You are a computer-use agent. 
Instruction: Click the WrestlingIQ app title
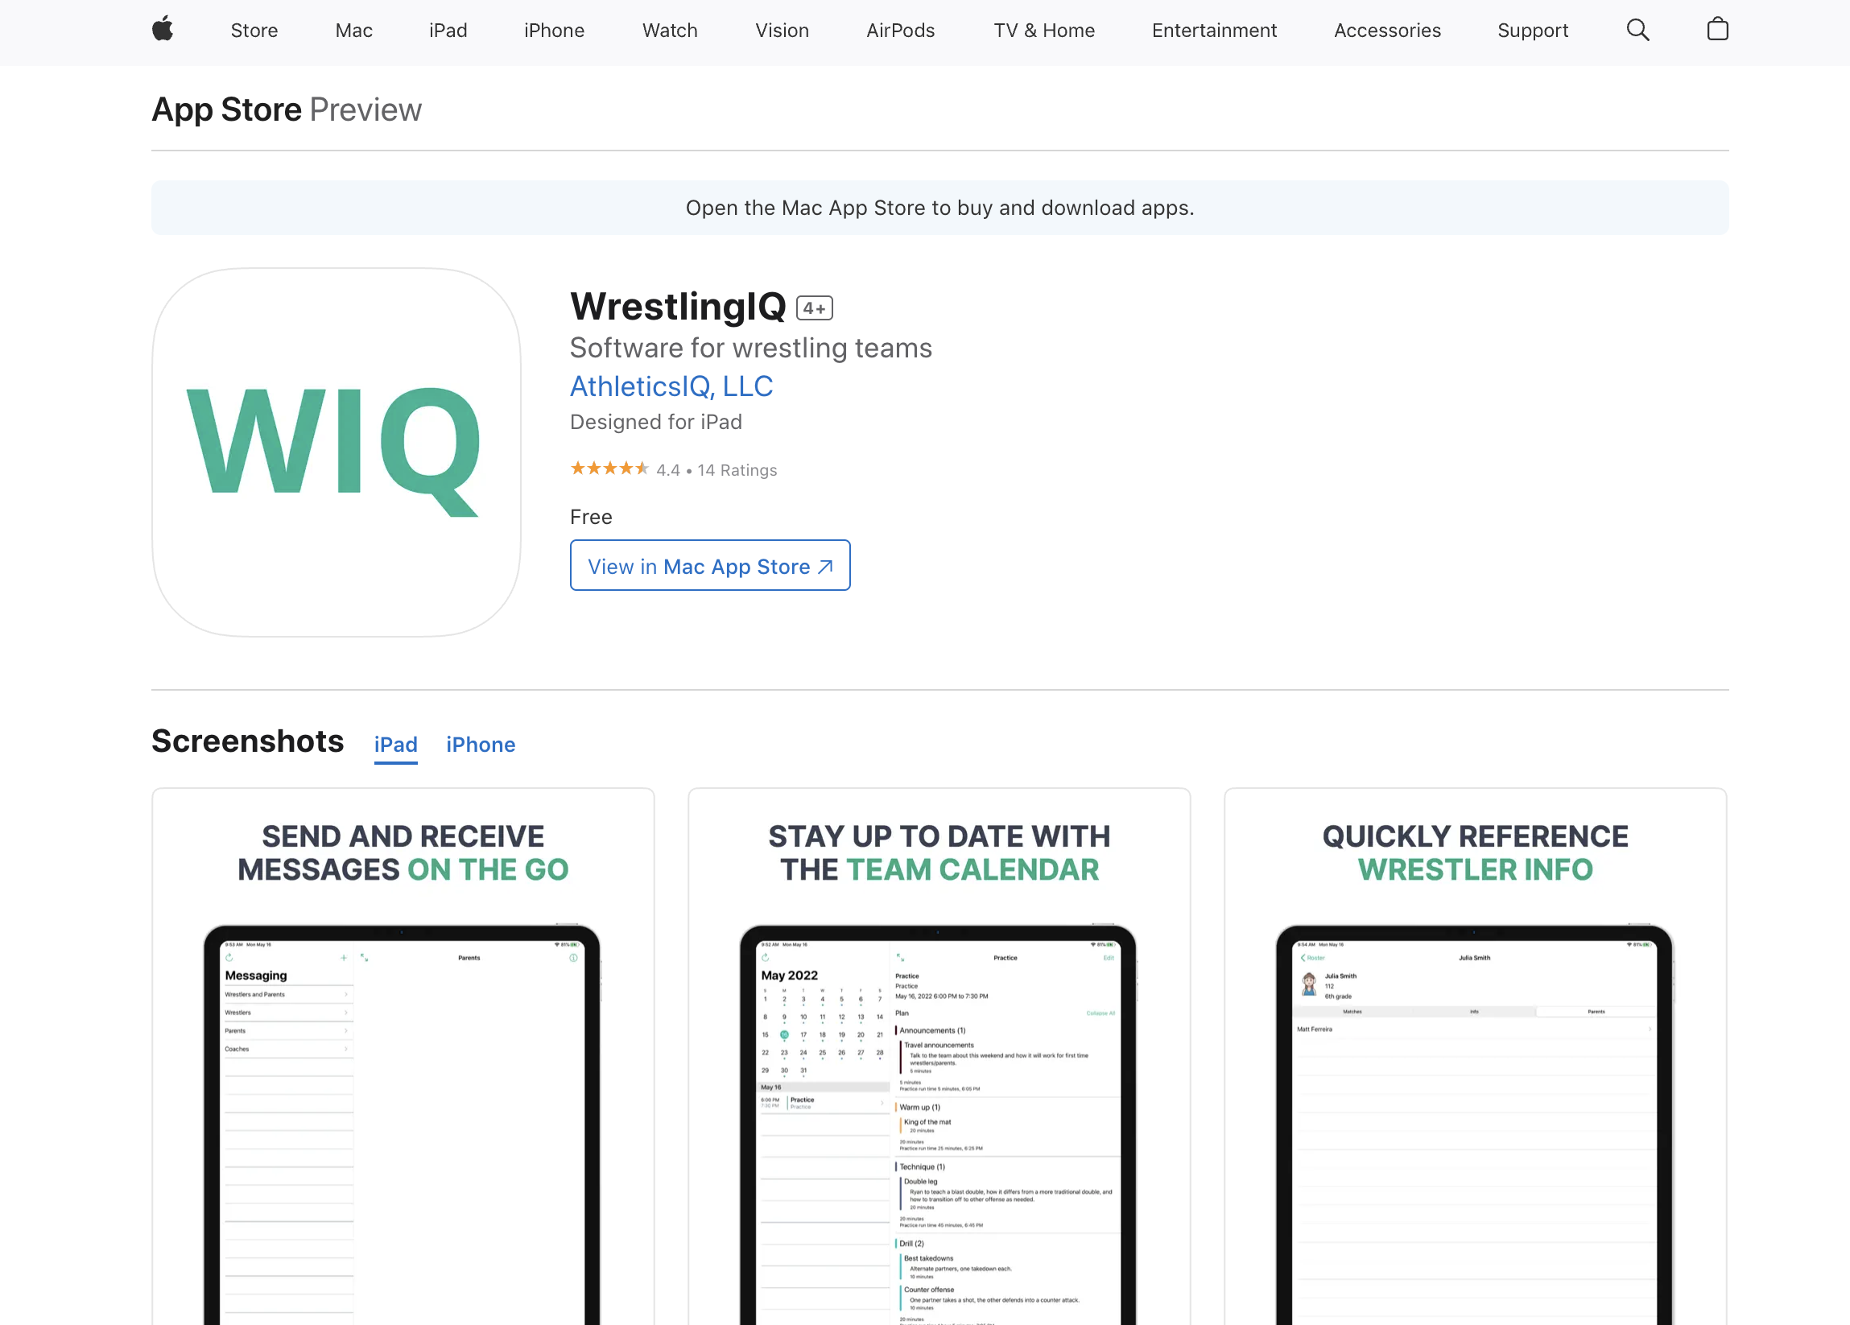[678, 307]
